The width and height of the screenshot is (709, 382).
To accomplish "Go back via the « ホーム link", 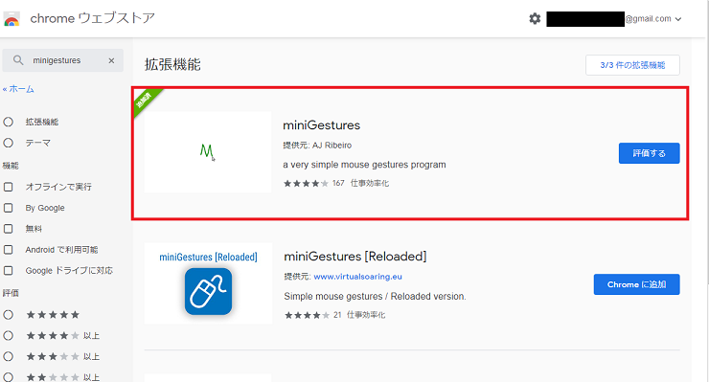I will (x=18, y=89).
